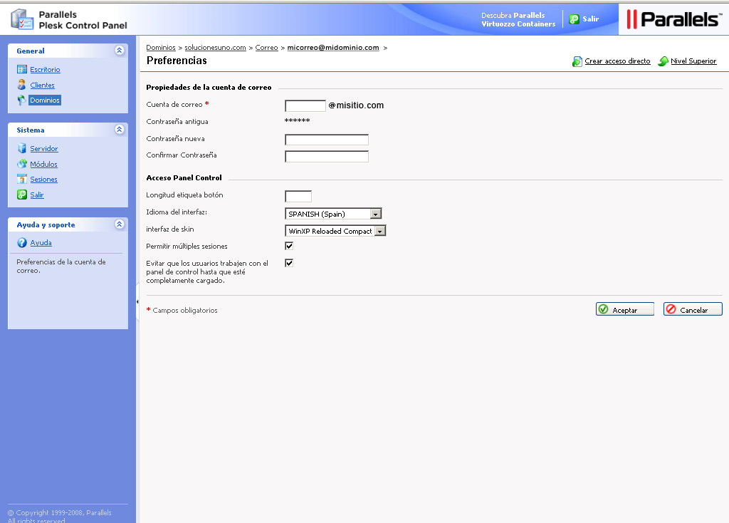Image resolution: width=729 pixels, height=523 pixels.
Task: Toggle Permitir múltiples sesiones checkbox
Action: coord(289,246)
